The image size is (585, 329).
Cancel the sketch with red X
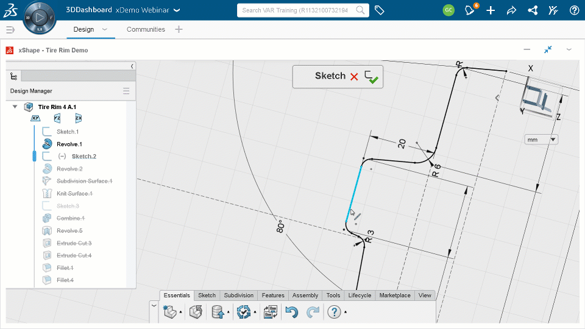click(354, 77)
